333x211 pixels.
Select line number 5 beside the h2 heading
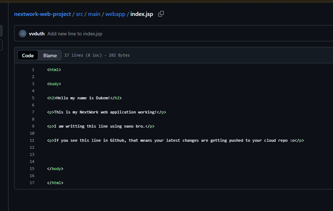pyautogui.click(x=33, y=98)
